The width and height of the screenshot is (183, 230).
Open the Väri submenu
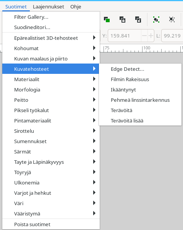point(51,203)
